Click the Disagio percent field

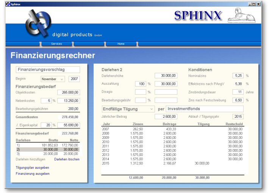click(x=141, y=92)
